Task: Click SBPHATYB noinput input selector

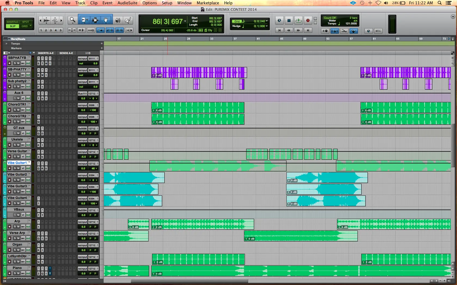Action: click(x=82, y=59)
